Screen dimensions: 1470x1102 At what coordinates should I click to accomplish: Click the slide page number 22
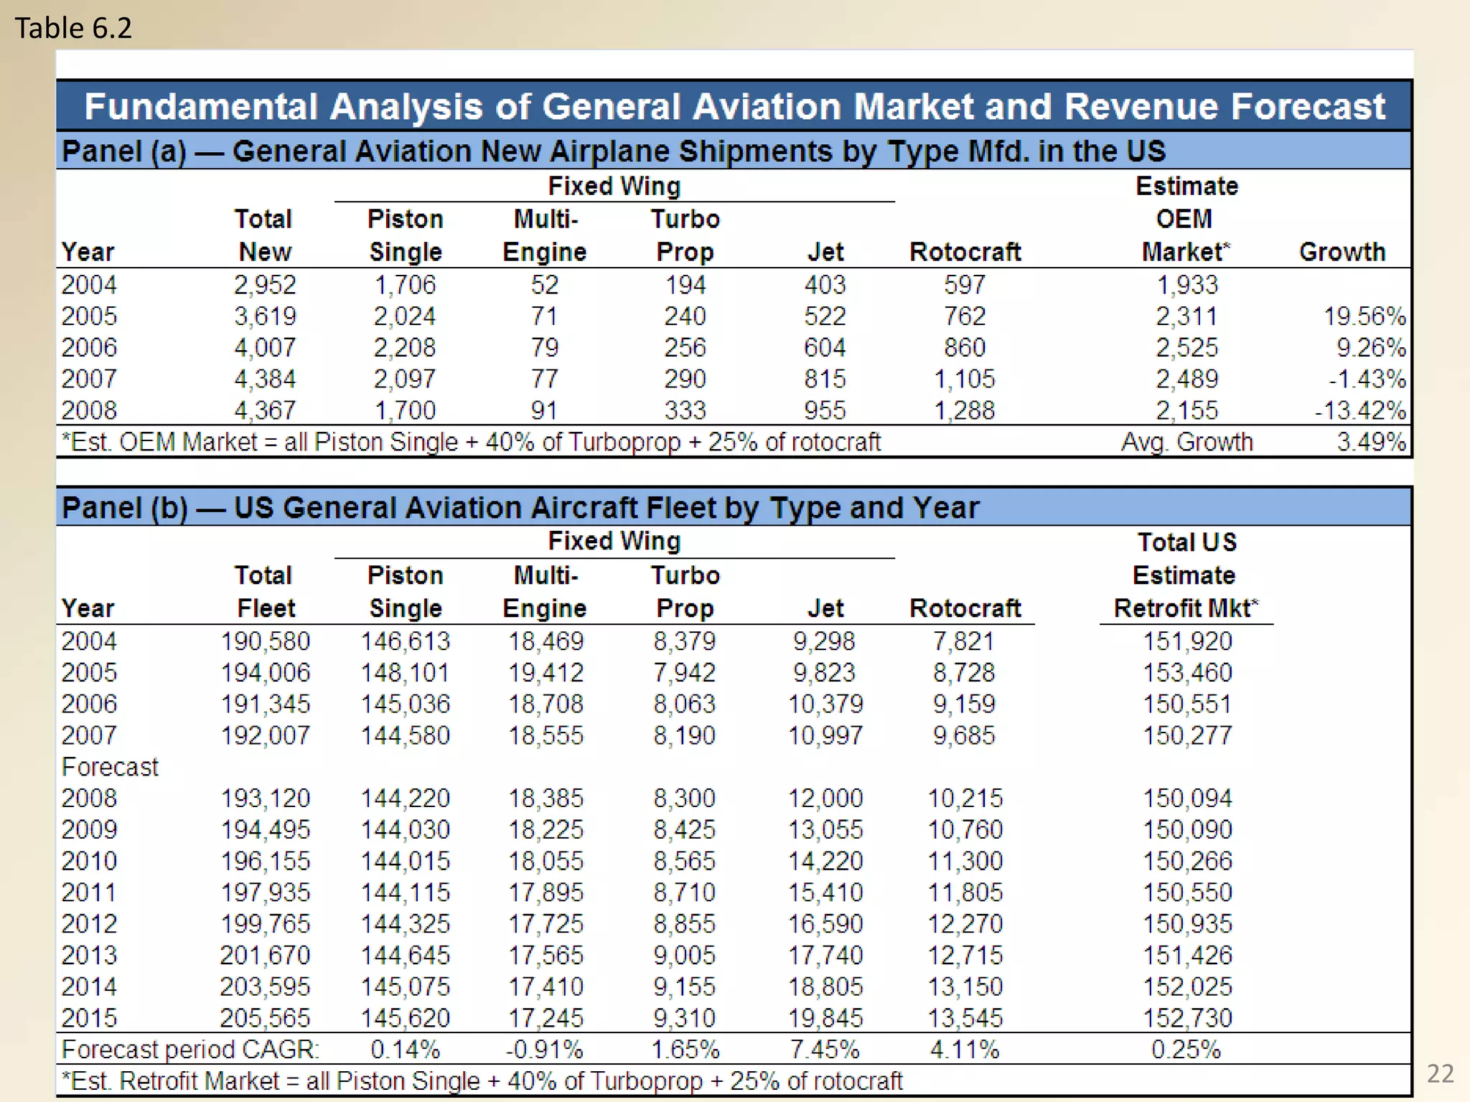tap(1440, 1073)
